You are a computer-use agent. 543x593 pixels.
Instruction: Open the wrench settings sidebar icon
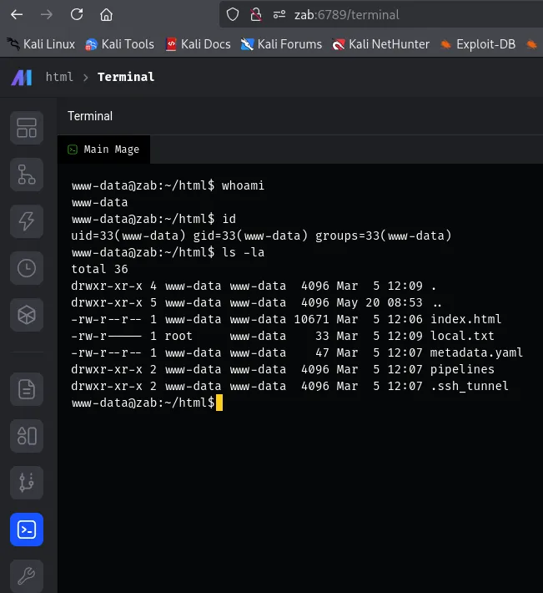coord(27,576)
